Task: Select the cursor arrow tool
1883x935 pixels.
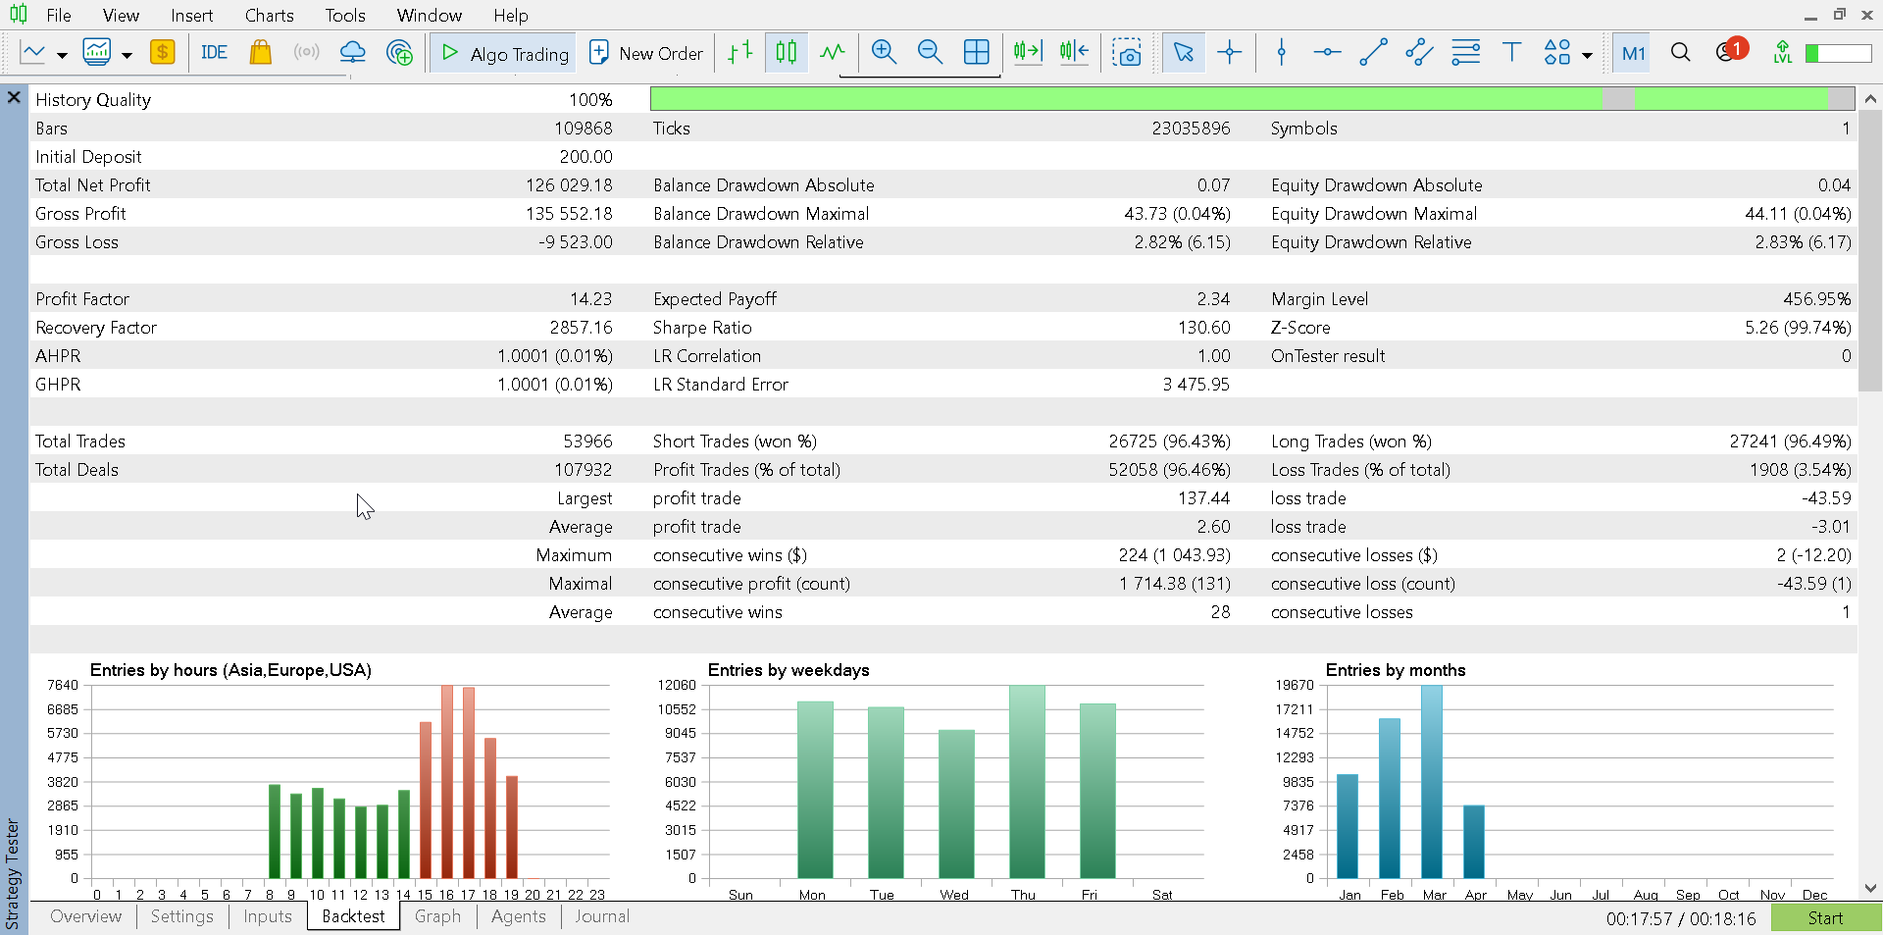Action: point(1183,53)
